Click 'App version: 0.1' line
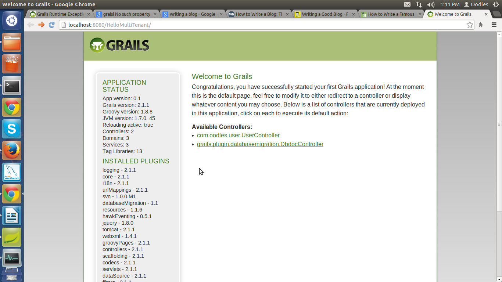This screenshot has width=502, height=282. [x=122, y=98]
